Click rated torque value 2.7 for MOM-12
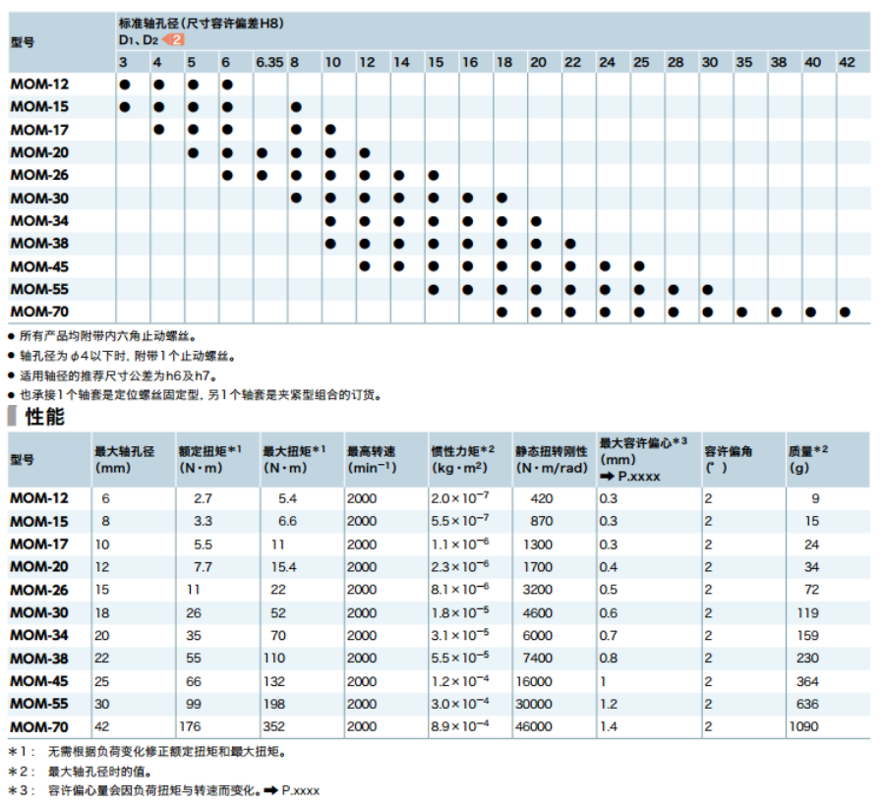884x805 pixels. [203, 499]
